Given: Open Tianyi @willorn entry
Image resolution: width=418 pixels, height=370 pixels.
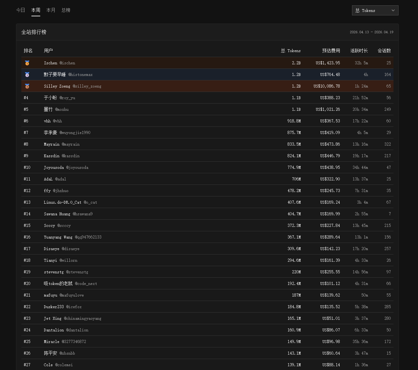Looking at the screenshot, I should (60, 260).
